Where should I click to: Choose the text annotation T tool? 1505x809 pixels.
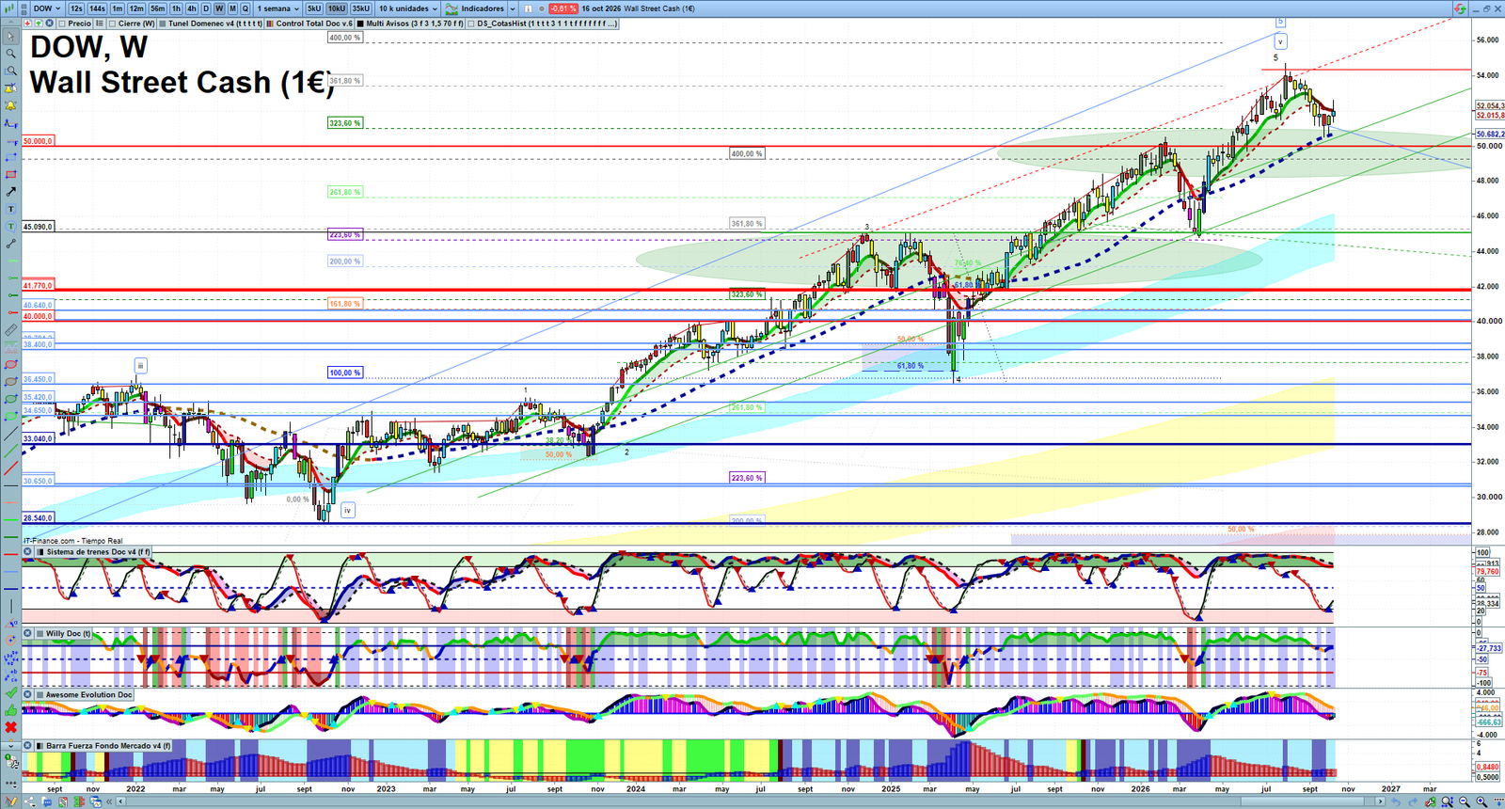[x=10, y=209]
